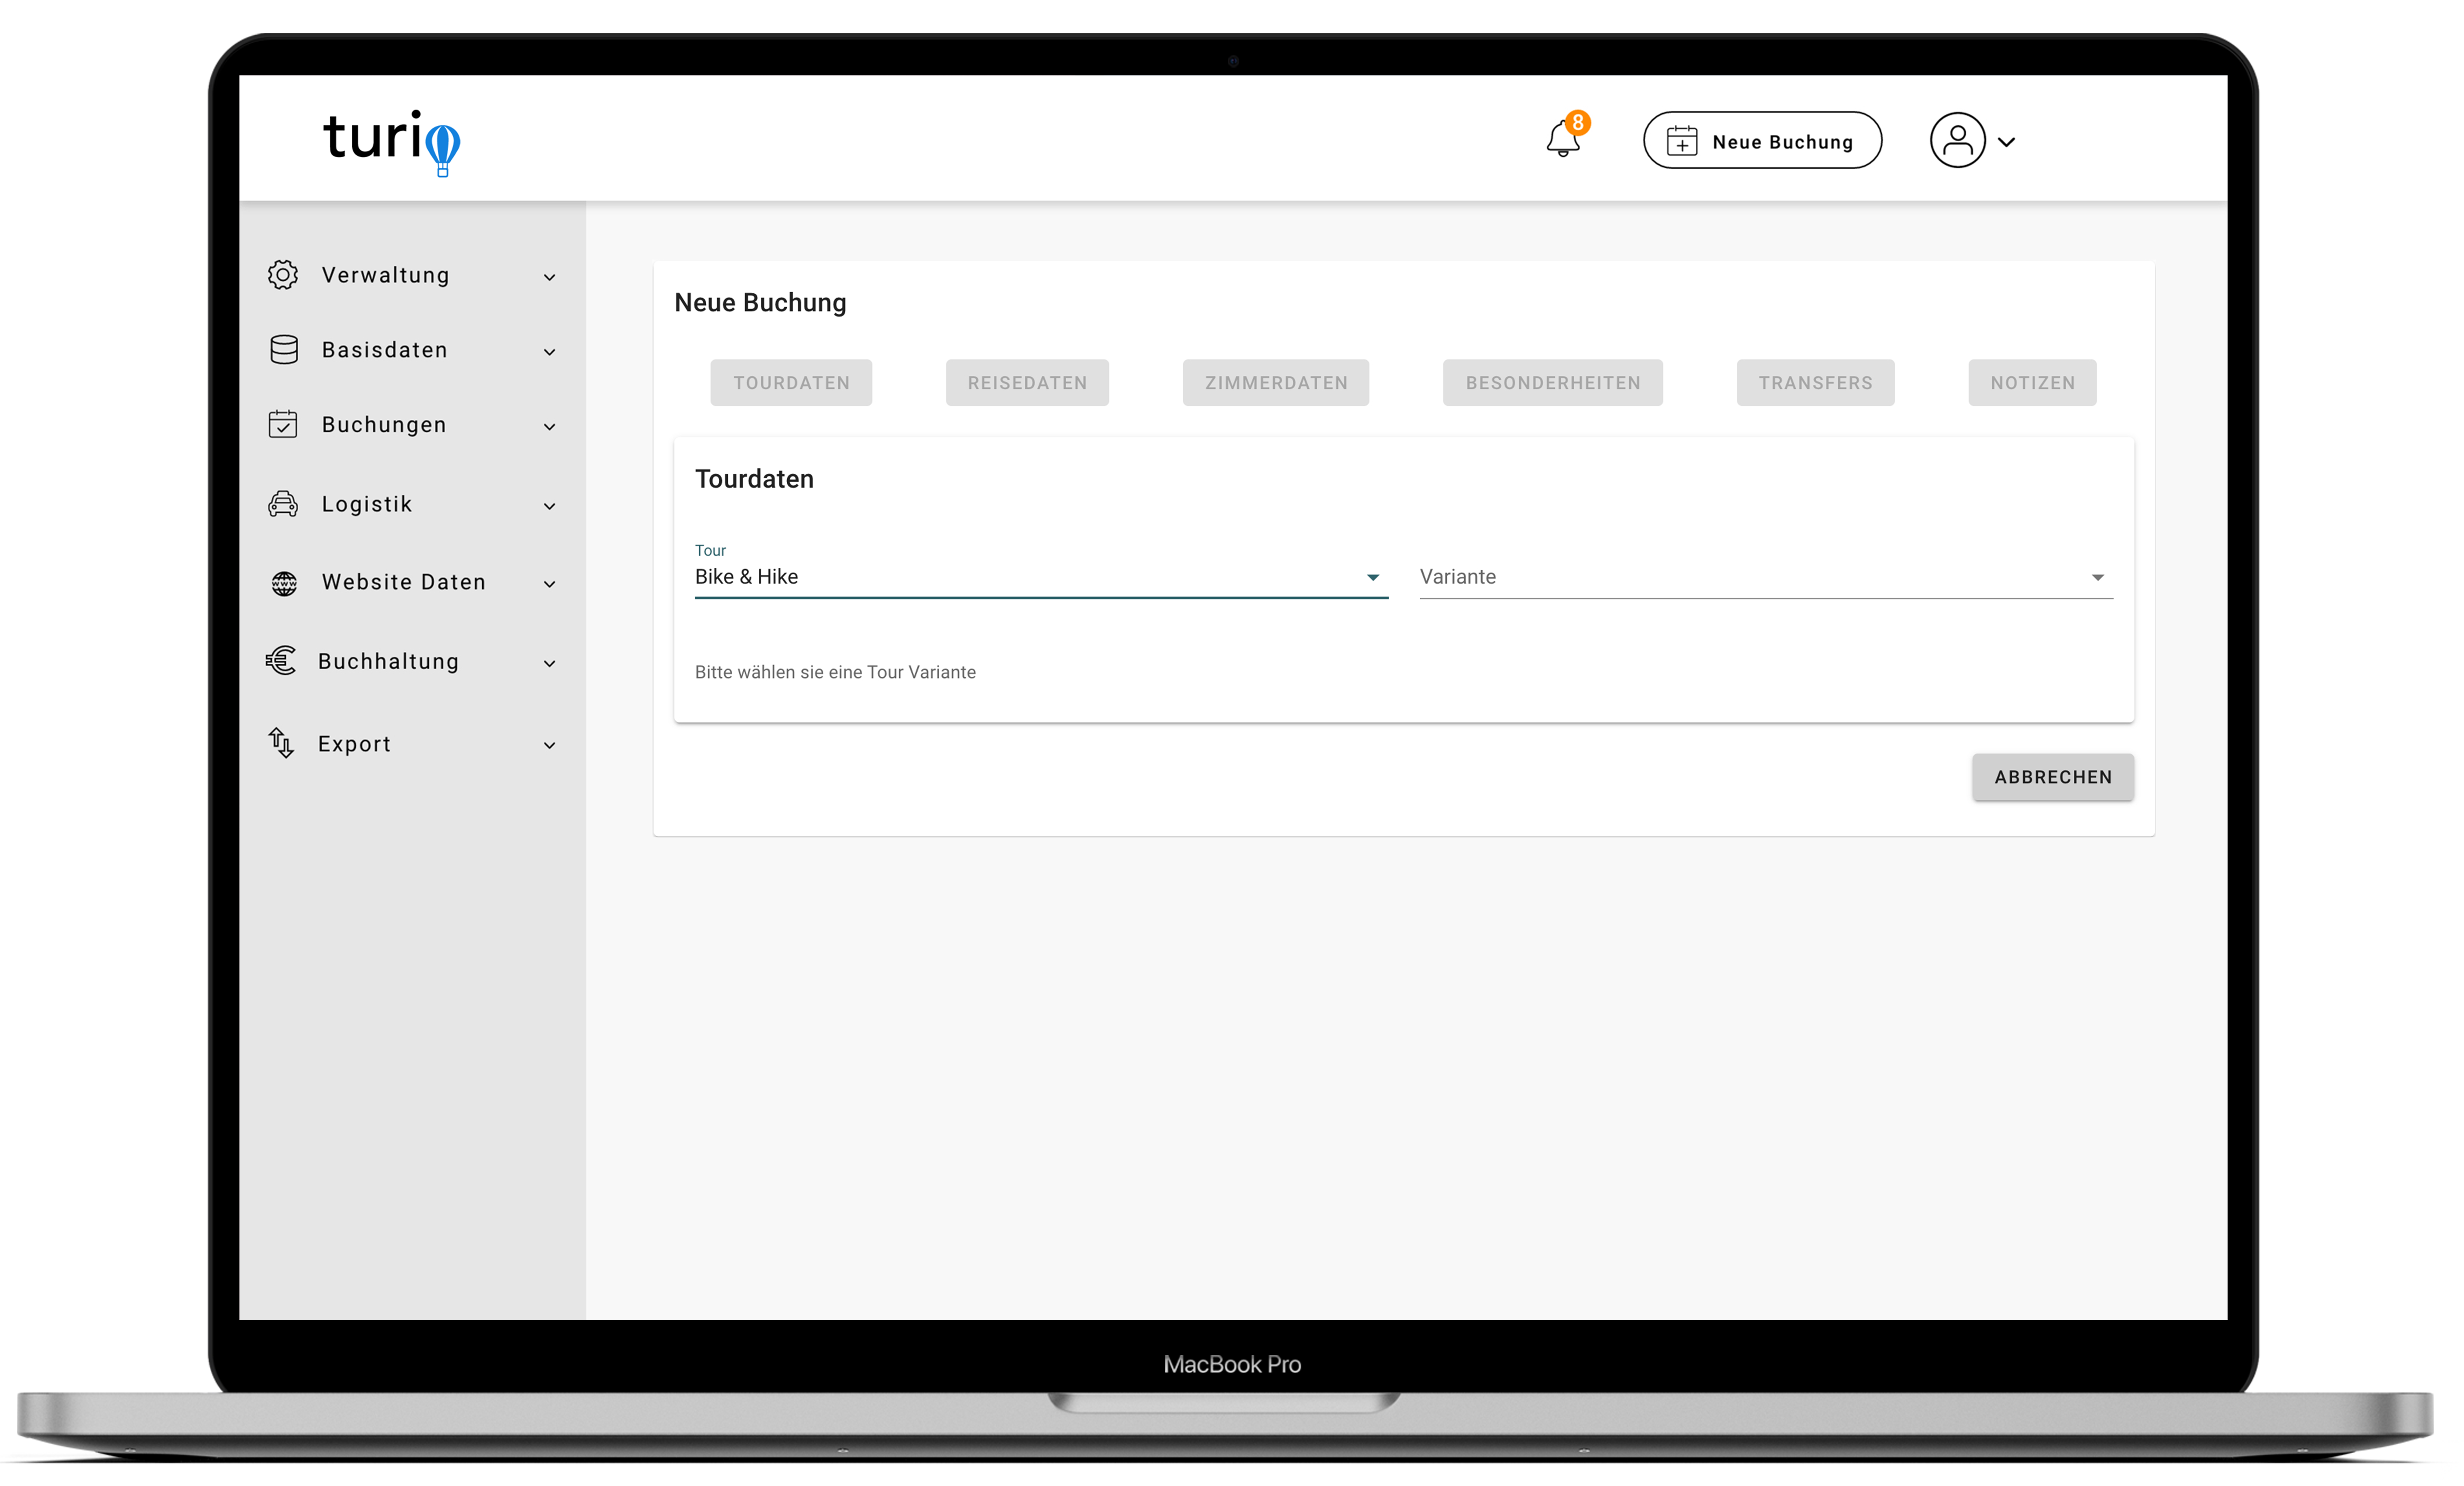Select Buchungen in the sidebar
The height and width of the screenshot is (1486, 2464).
tap(384, 425)
